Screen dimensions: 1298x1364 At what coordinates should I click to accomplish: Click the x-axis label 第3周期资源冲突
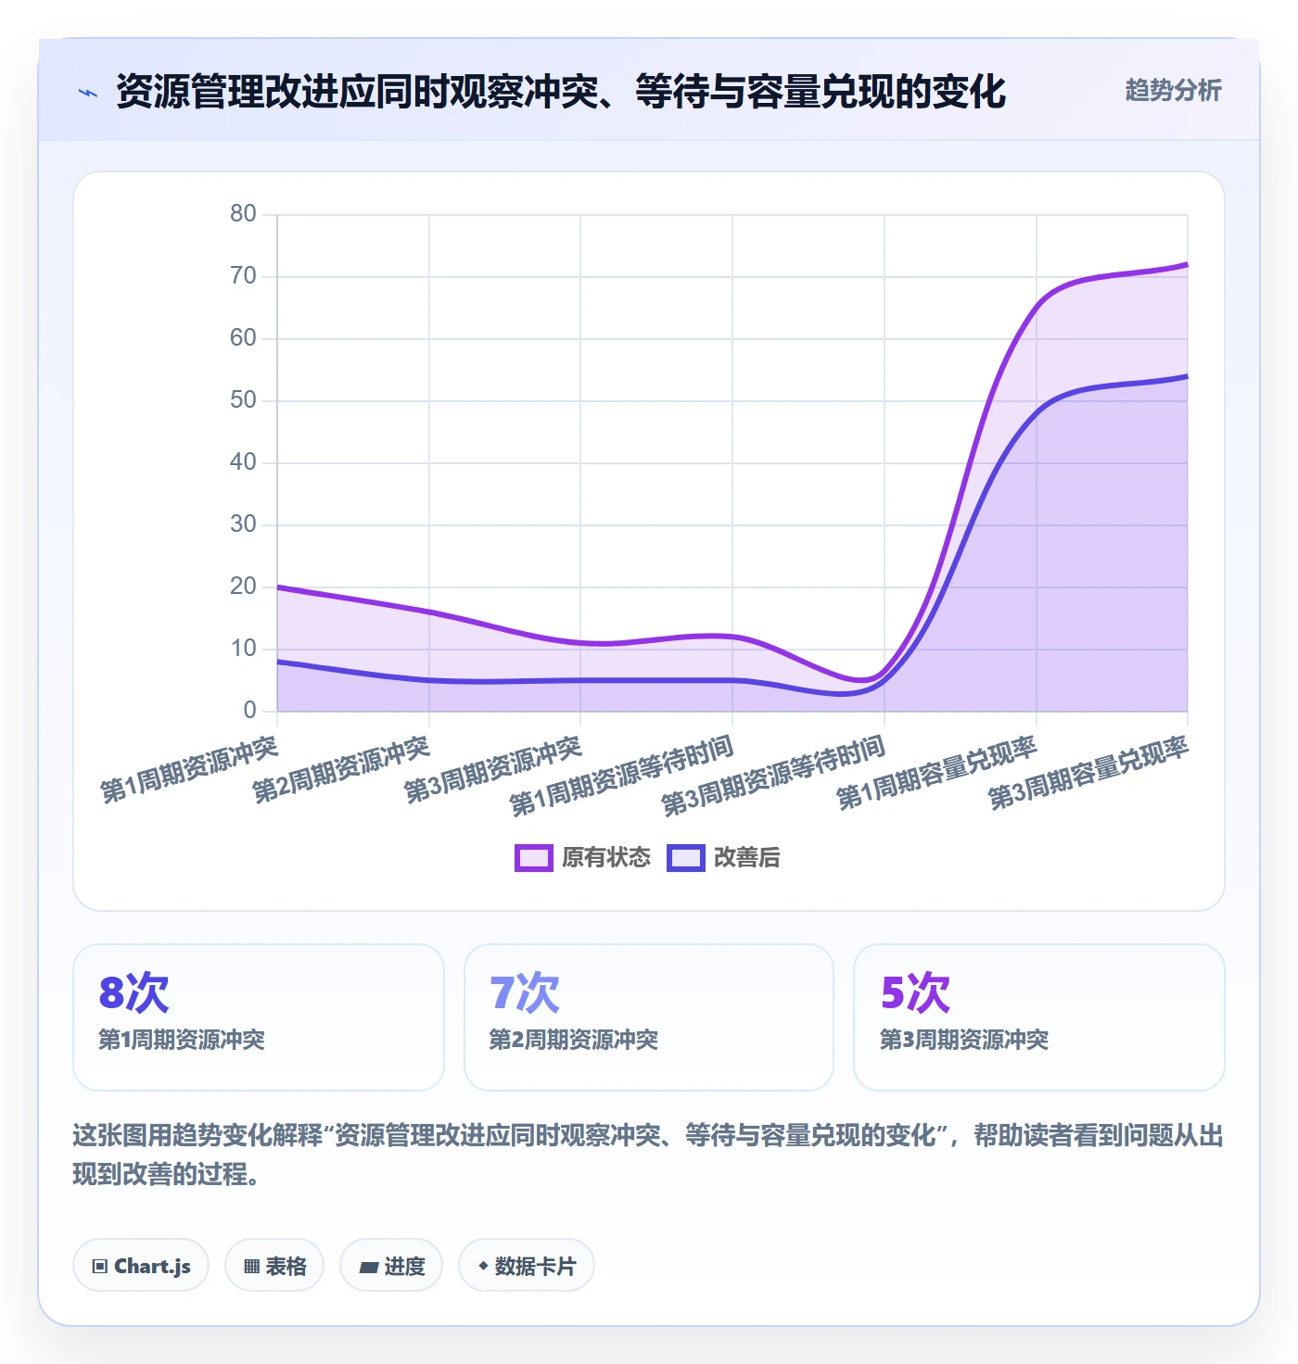click(x=493, y=770)
